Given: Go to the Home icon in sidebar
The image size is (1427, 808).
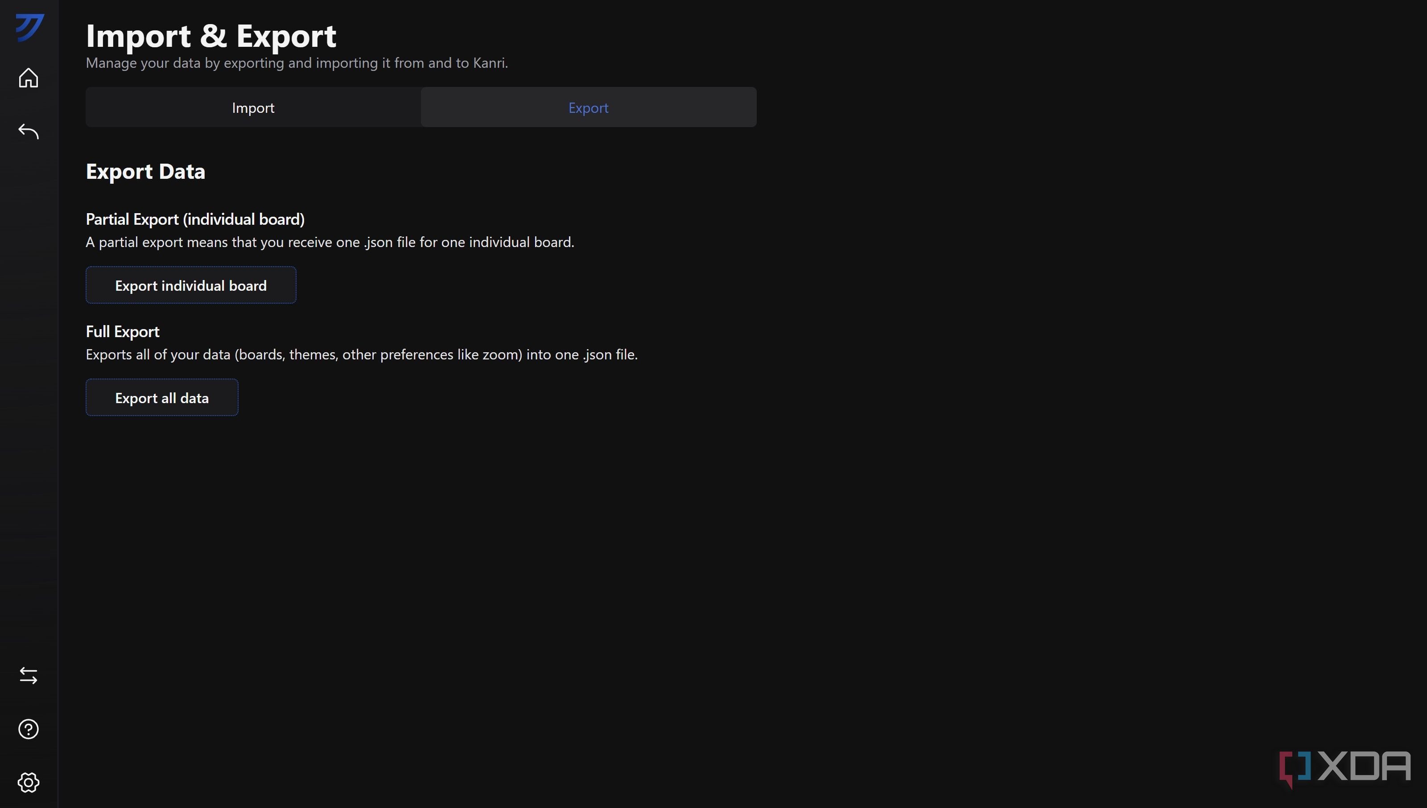Looking at the screenshot, I should pyautogui.click(x=28, y=78).
